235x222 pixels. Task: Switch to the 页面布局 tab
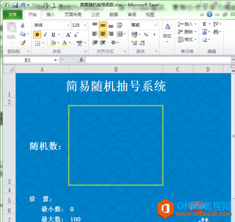(x=73, y=15)
